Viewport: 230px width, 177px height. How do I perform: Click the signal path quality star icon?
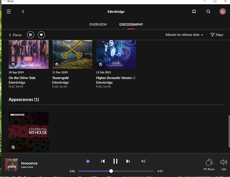[x=88, y=161]
